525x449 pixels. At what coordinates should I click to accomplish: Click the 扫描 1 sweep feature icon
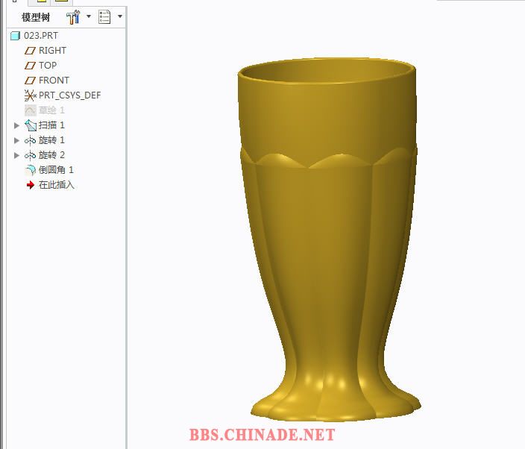coord(31,125)
